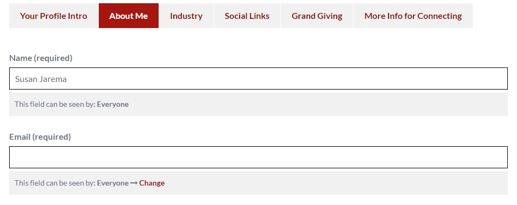
Task: Focus the empty Email input field
Action: [x=258, y=157]
